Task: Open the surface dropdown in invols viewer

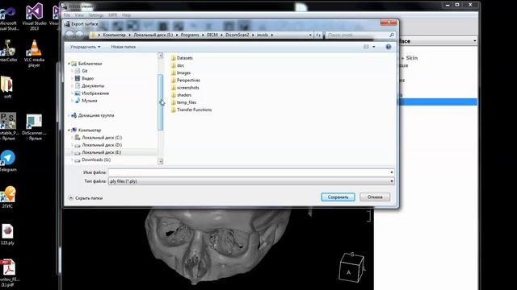Action: click(438, 41)
